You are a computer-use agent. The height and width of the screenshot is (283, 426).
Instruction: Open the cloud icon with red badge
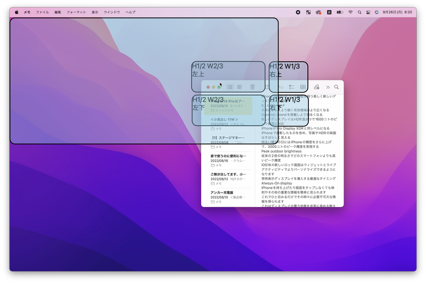[318, 12]
